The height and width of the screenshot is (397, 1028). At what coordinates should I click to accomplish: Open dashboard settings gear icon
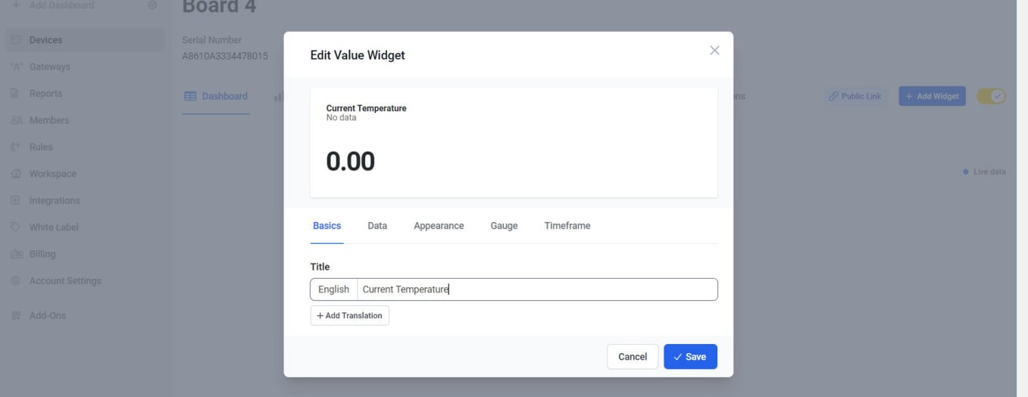[152, 5]
